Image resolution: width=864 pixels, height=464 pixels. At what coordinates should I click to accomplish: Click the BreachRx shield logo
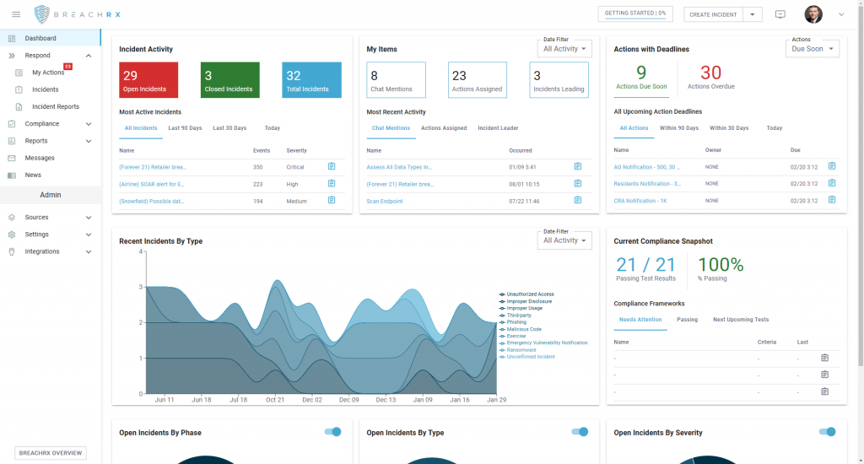42,14
